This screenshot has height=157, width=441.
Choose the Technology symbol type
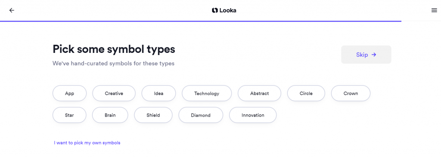pyautogui.click(x=207, y=93)
